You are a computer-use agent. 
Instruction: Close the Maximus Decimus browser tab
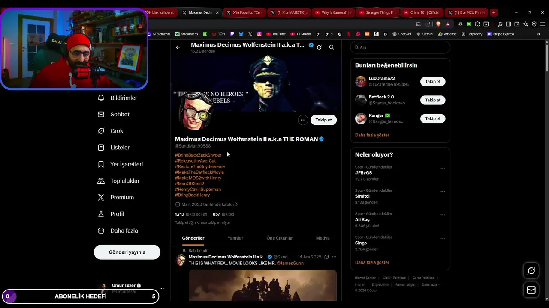(217, 12)
